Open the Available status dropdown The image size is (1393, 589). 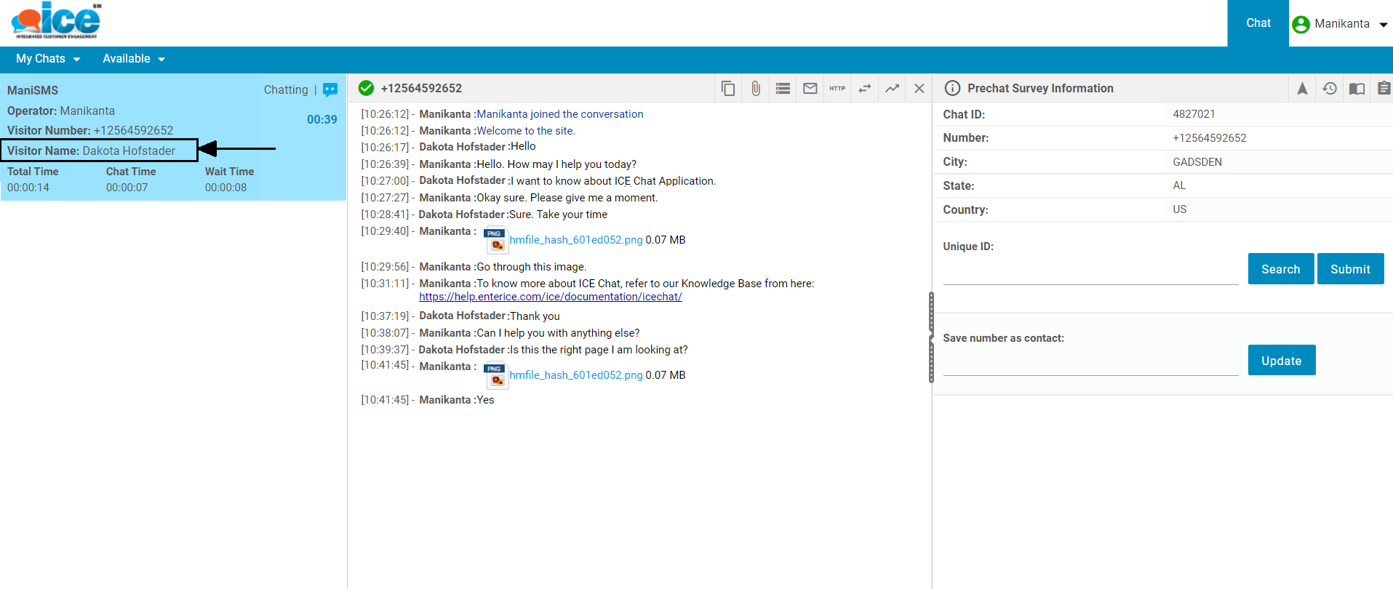134,59
